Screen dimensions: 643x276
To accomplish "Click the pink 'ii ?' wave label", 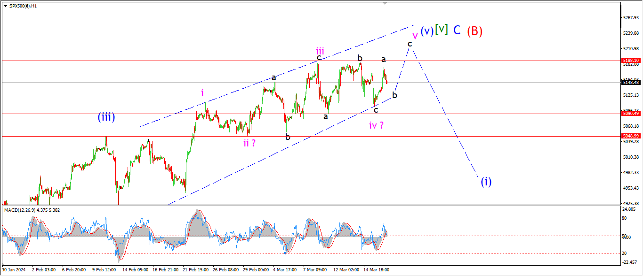I will pos(249,143).
